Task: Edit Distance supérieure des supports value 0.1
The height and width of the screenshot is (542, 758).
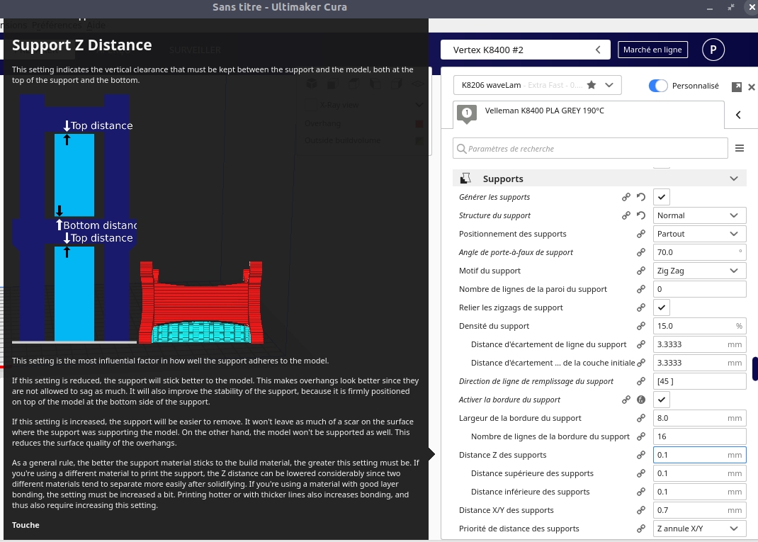Action: tap(699, 473)
